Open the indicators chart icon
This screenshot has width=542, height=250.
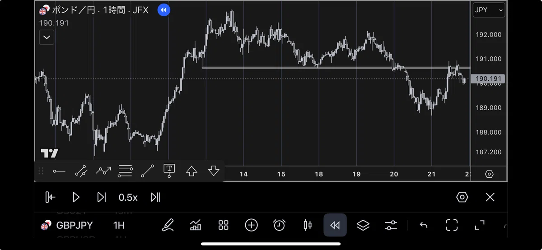point(196,225)
